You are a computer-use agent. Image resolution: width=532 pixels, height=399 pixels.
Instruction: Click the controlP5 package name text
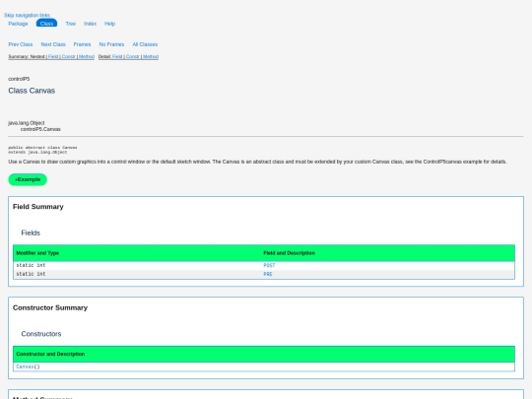pyautogui.click(x=19, y=79)
